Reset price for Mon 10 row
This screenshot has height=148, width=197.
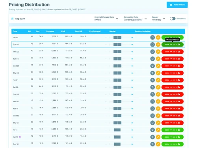click(x=152, y=101)
